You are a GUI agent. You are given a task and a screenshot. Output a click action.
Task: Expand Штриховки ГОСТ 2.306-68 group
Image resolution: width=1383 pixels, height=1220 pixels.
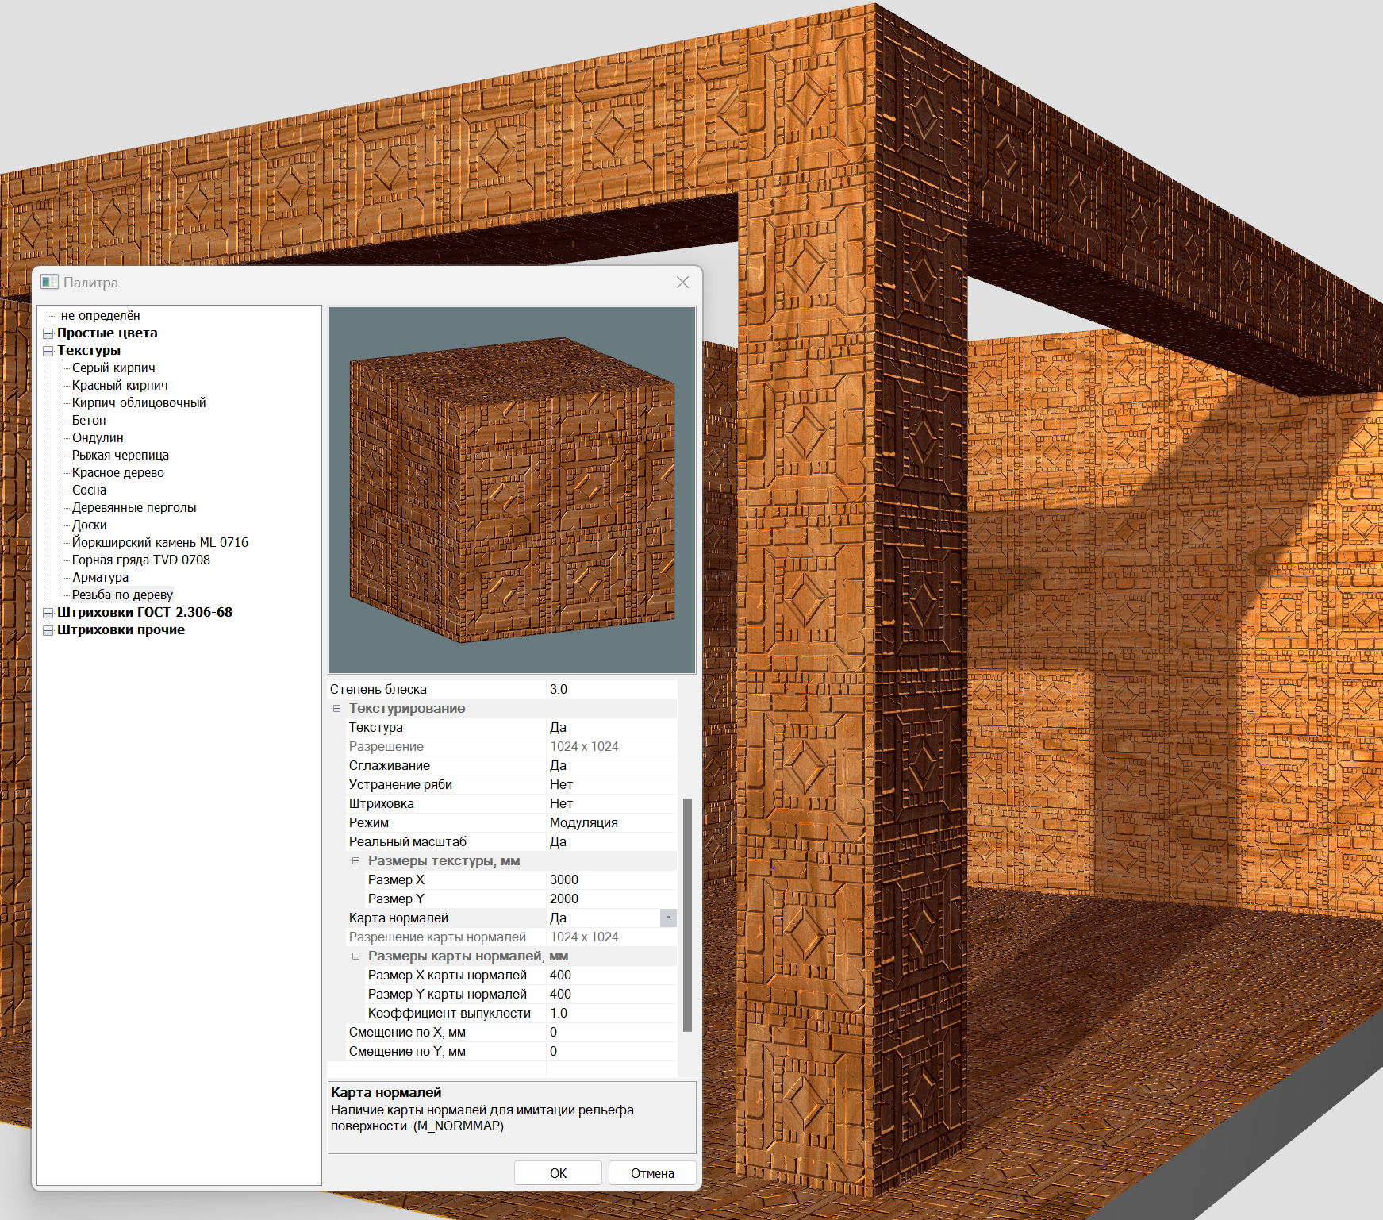click(48, 613)
